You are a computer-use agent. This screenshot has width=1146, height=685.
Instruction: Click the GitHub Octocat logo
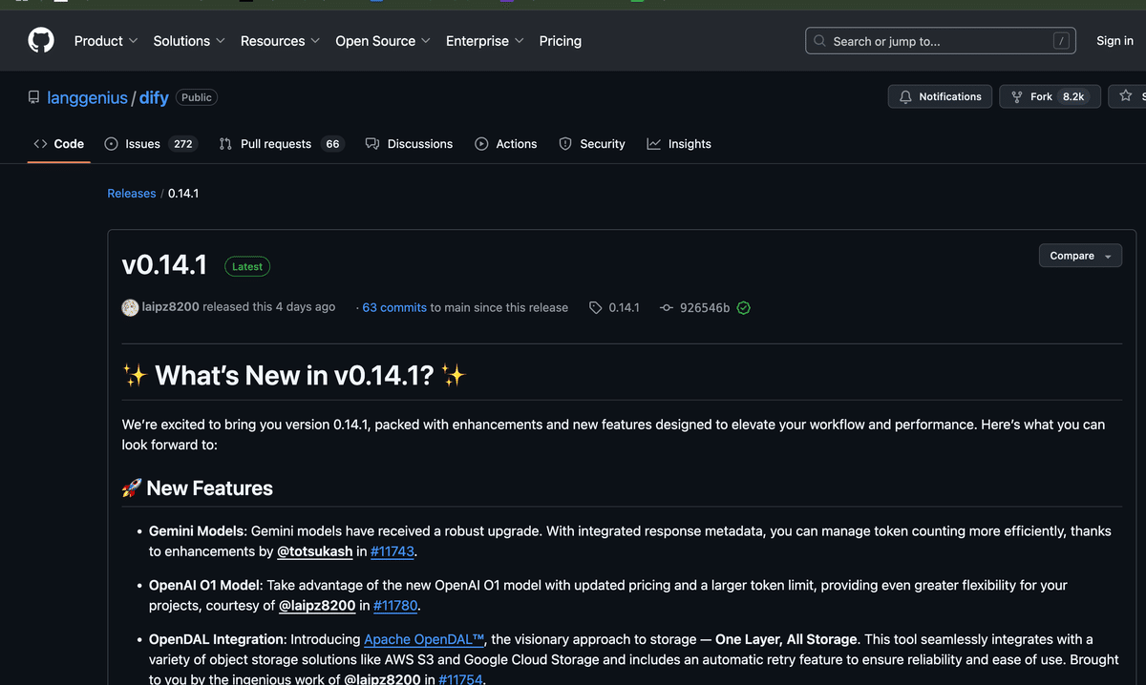[x=41, y=41]
